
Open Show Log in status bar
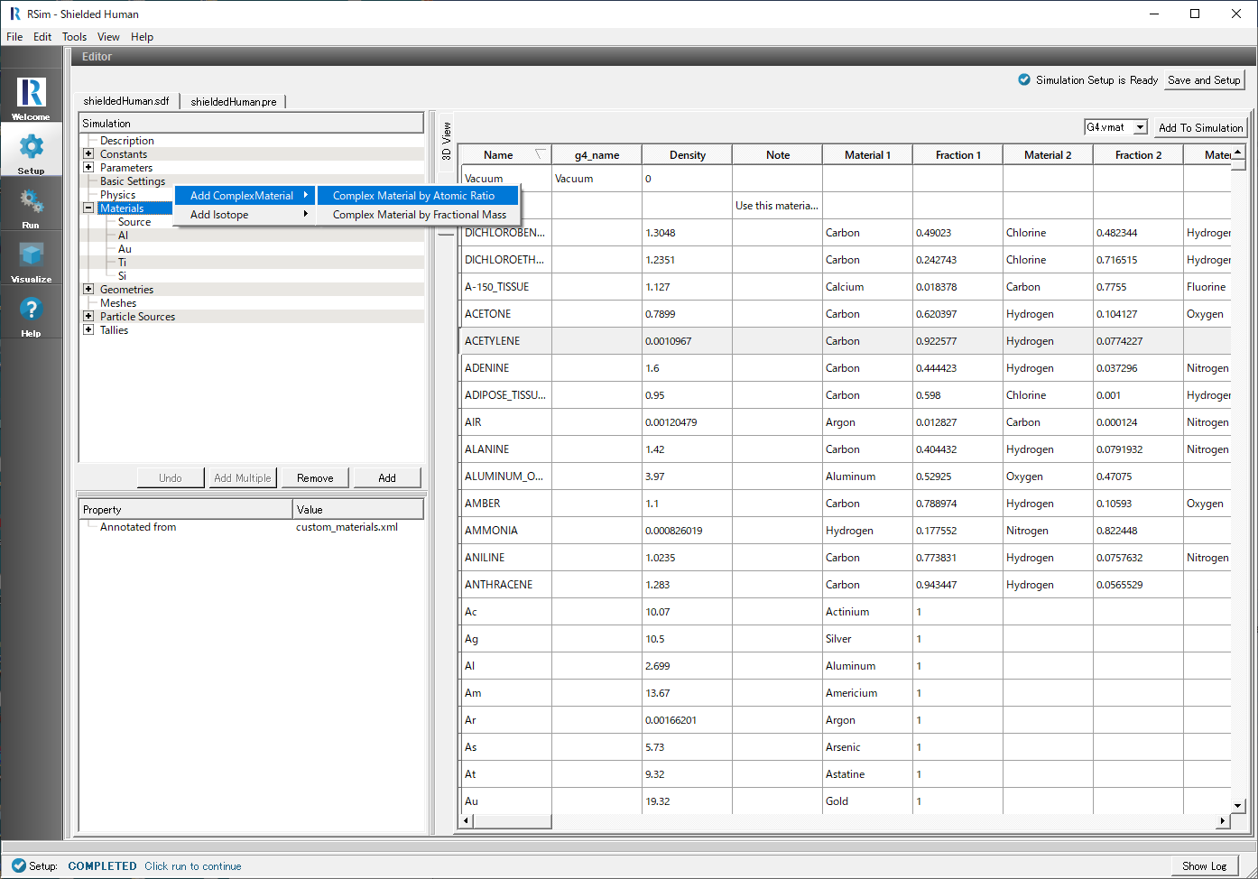pyautogui.click(x=1204, y=865)
